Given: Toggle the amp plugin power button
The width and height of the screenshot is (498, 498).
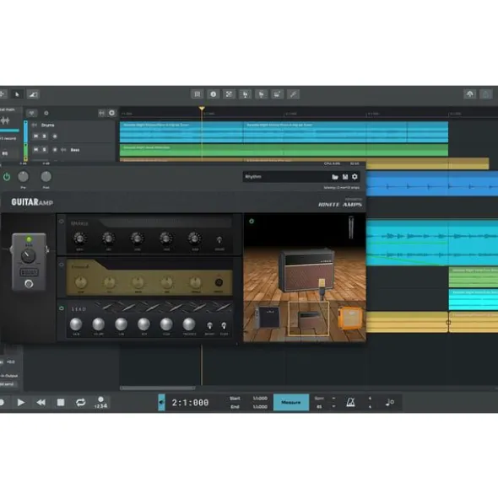Looking at the screenshot, I should pos(7,177).
